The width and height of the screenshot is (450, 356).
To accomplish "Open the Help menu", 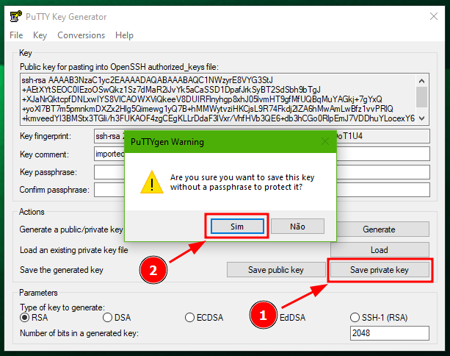I will click(x=124, y=35).
